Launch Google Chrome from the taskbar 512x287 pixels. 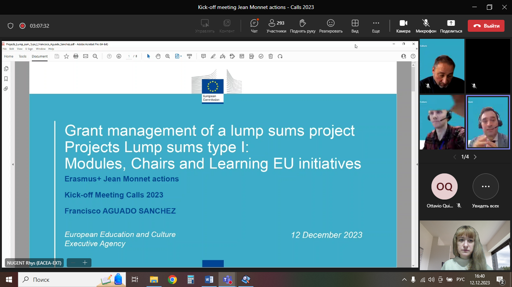coord(172,280)
